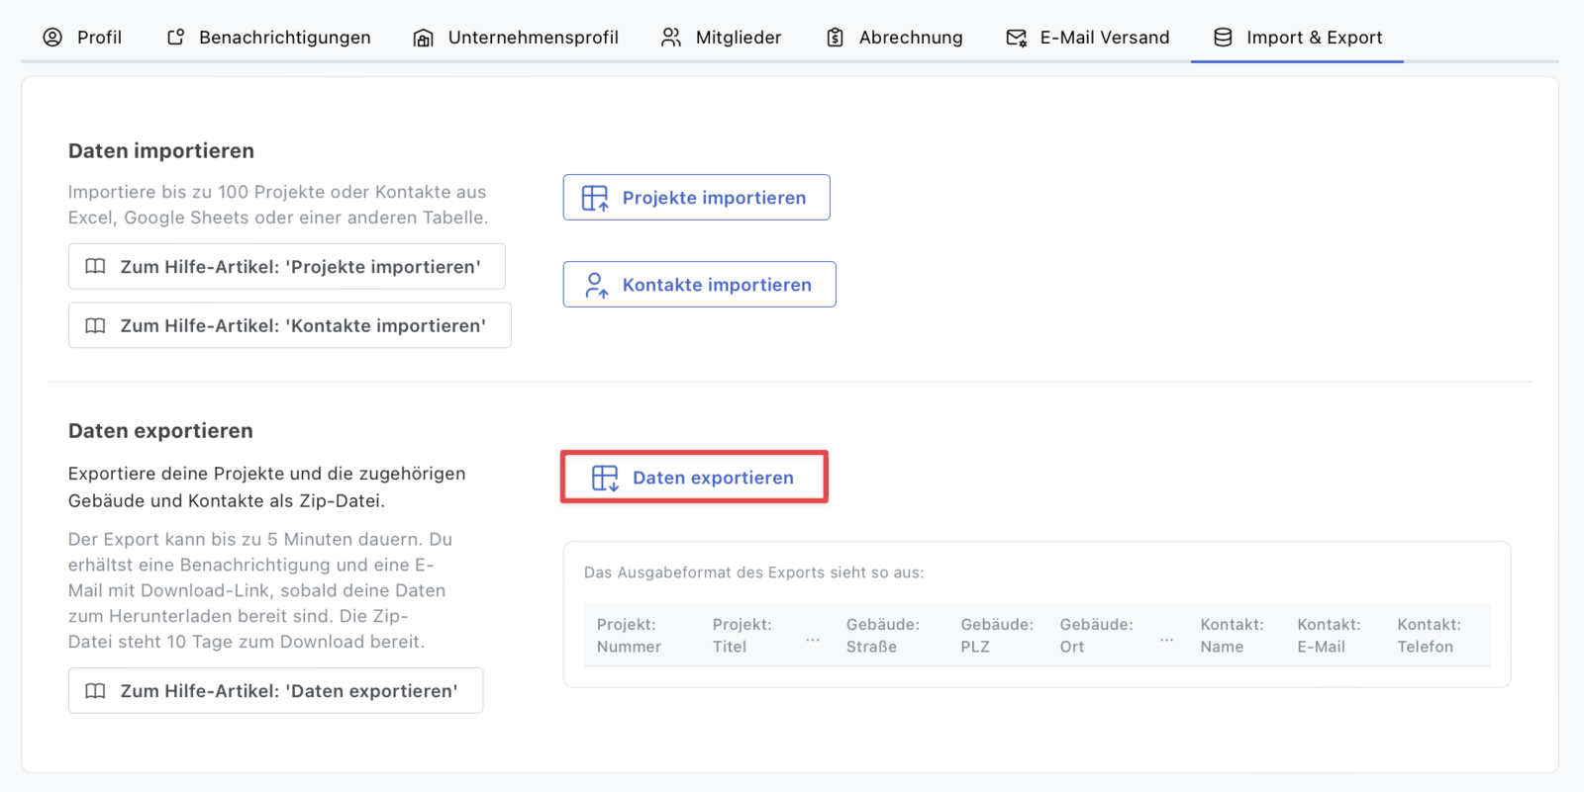The height and width of the screenshot is (792, 1584).
Task: Click the Mitglieder people icon
Action: [671, 38]
